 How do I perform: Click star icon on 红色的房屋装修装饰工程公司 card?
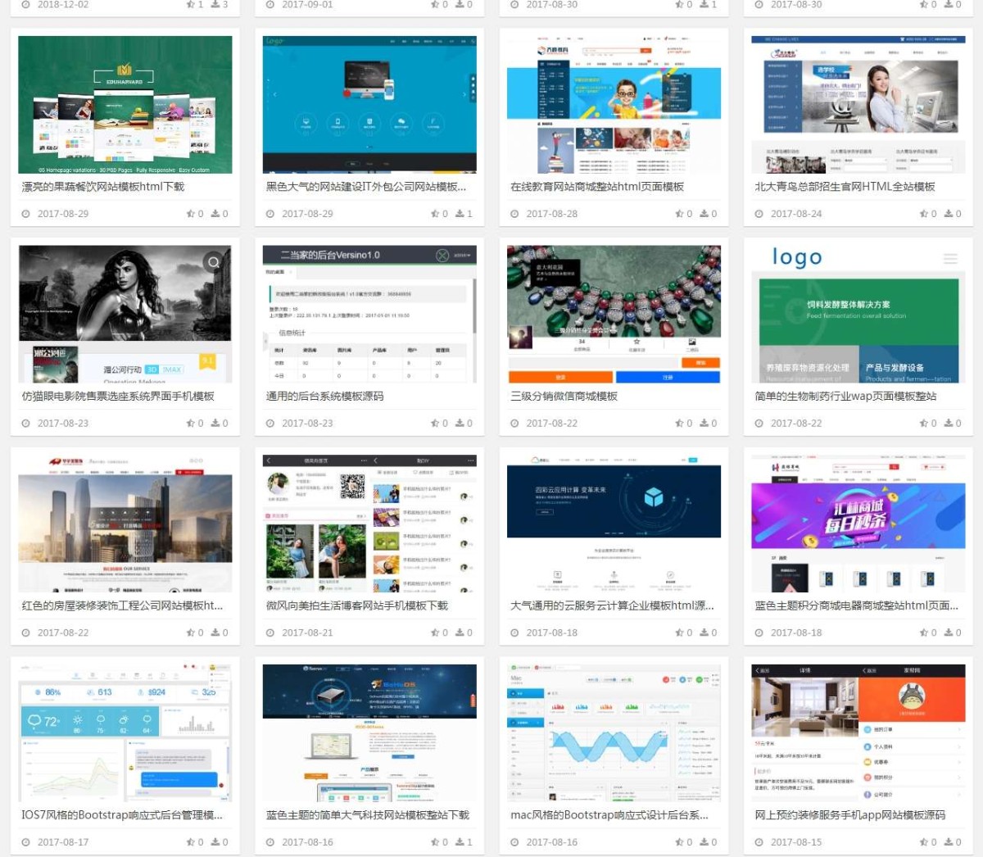tap(190, 633)
